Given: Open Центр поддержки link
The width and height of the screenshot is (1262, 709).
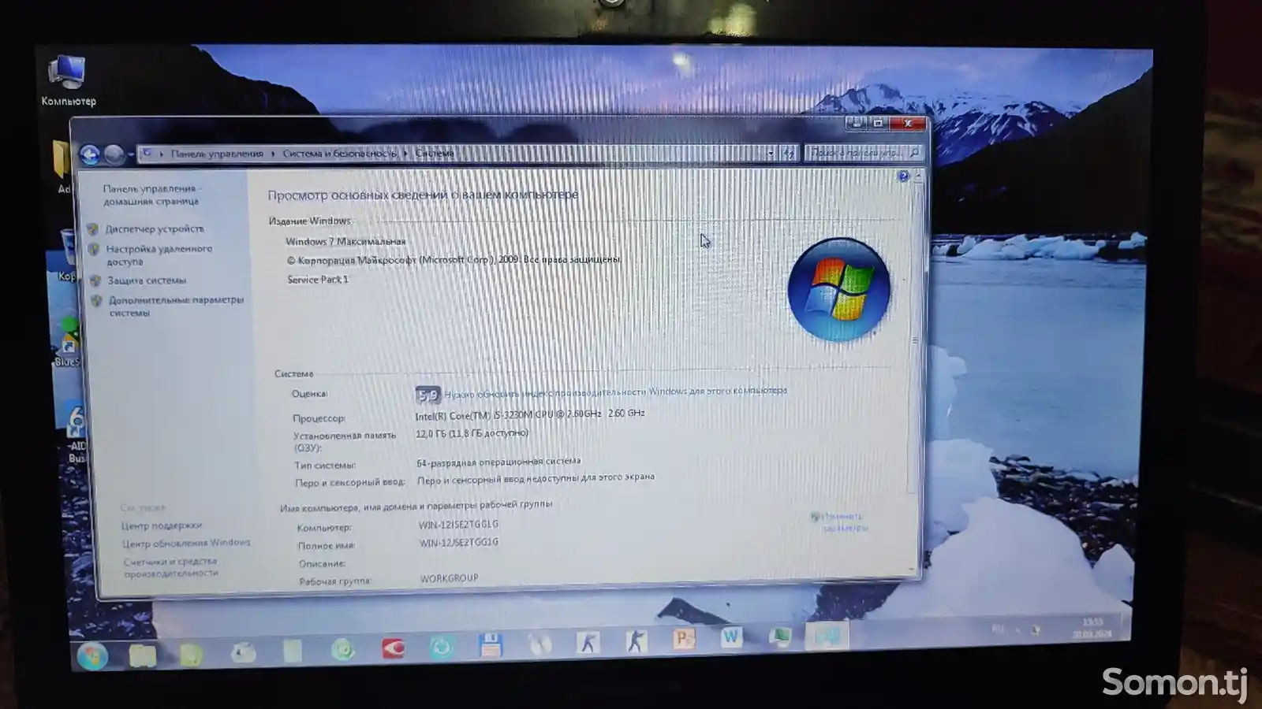Looking at the screenshot, I should click(162, 525).
